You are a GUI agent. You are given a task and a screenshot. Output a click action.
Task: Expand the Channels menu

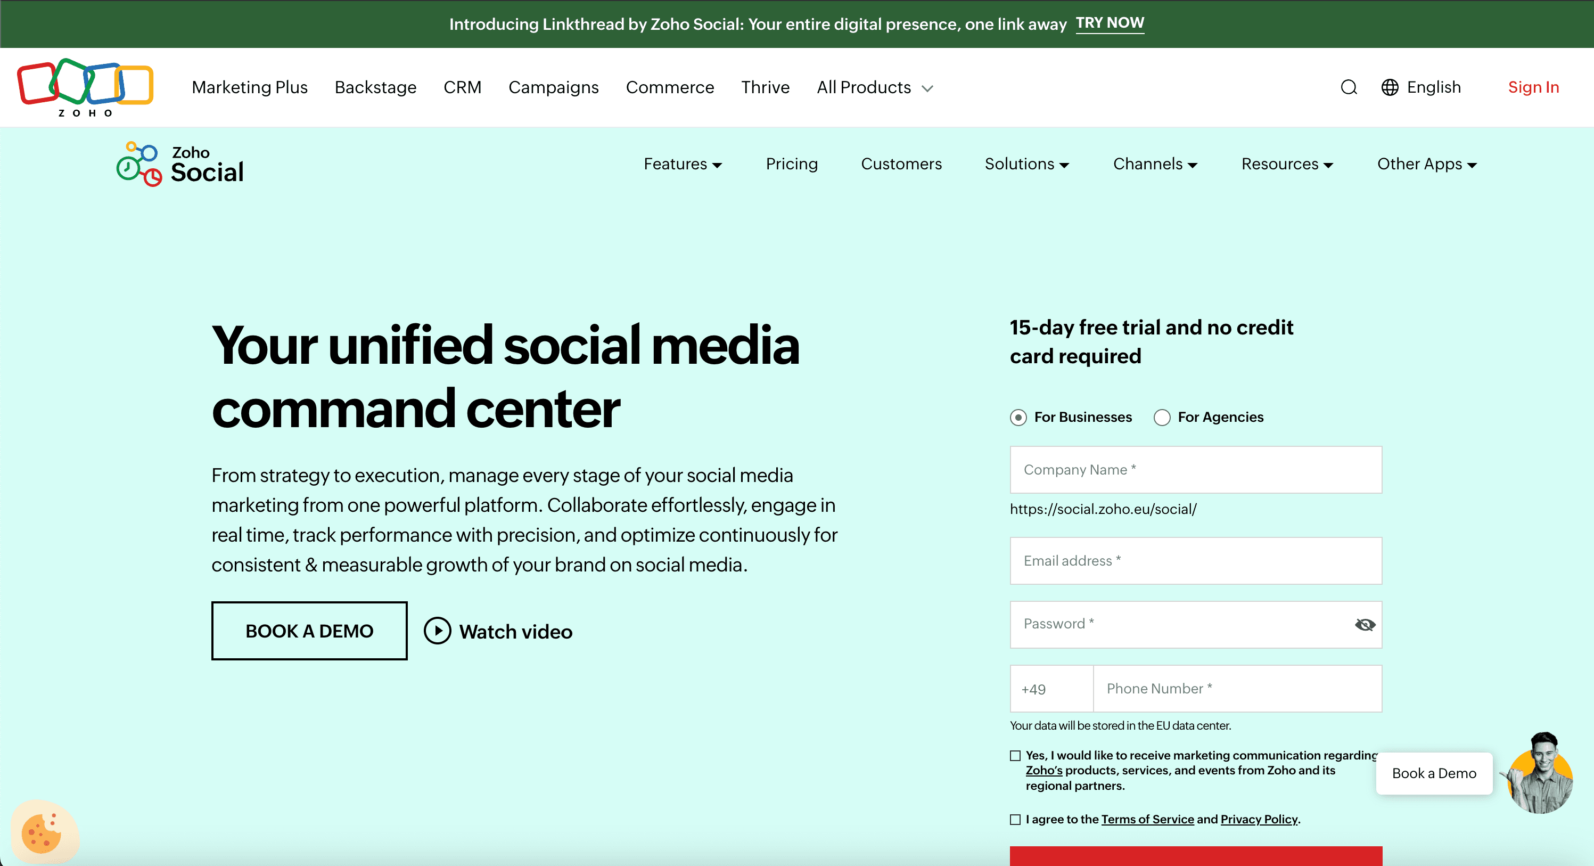tap(1155, 164)
